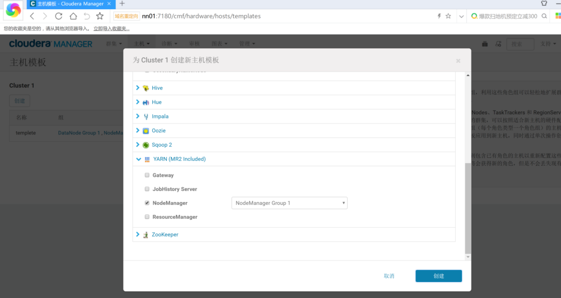Click the star icon inside address bar
The height and width of the screenshot is (298, 561).
tap(448, 16)
